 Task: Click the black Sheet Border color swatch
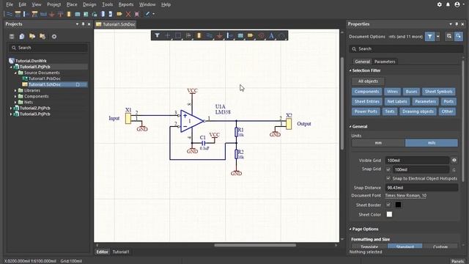pos(398,205)
